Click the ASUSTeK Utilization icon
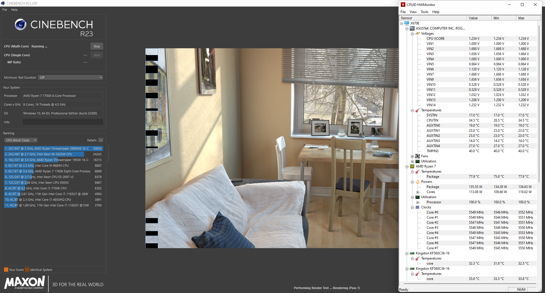Image resolution: width=545 pixels, height=293 pixels. [x=418, y=161]
